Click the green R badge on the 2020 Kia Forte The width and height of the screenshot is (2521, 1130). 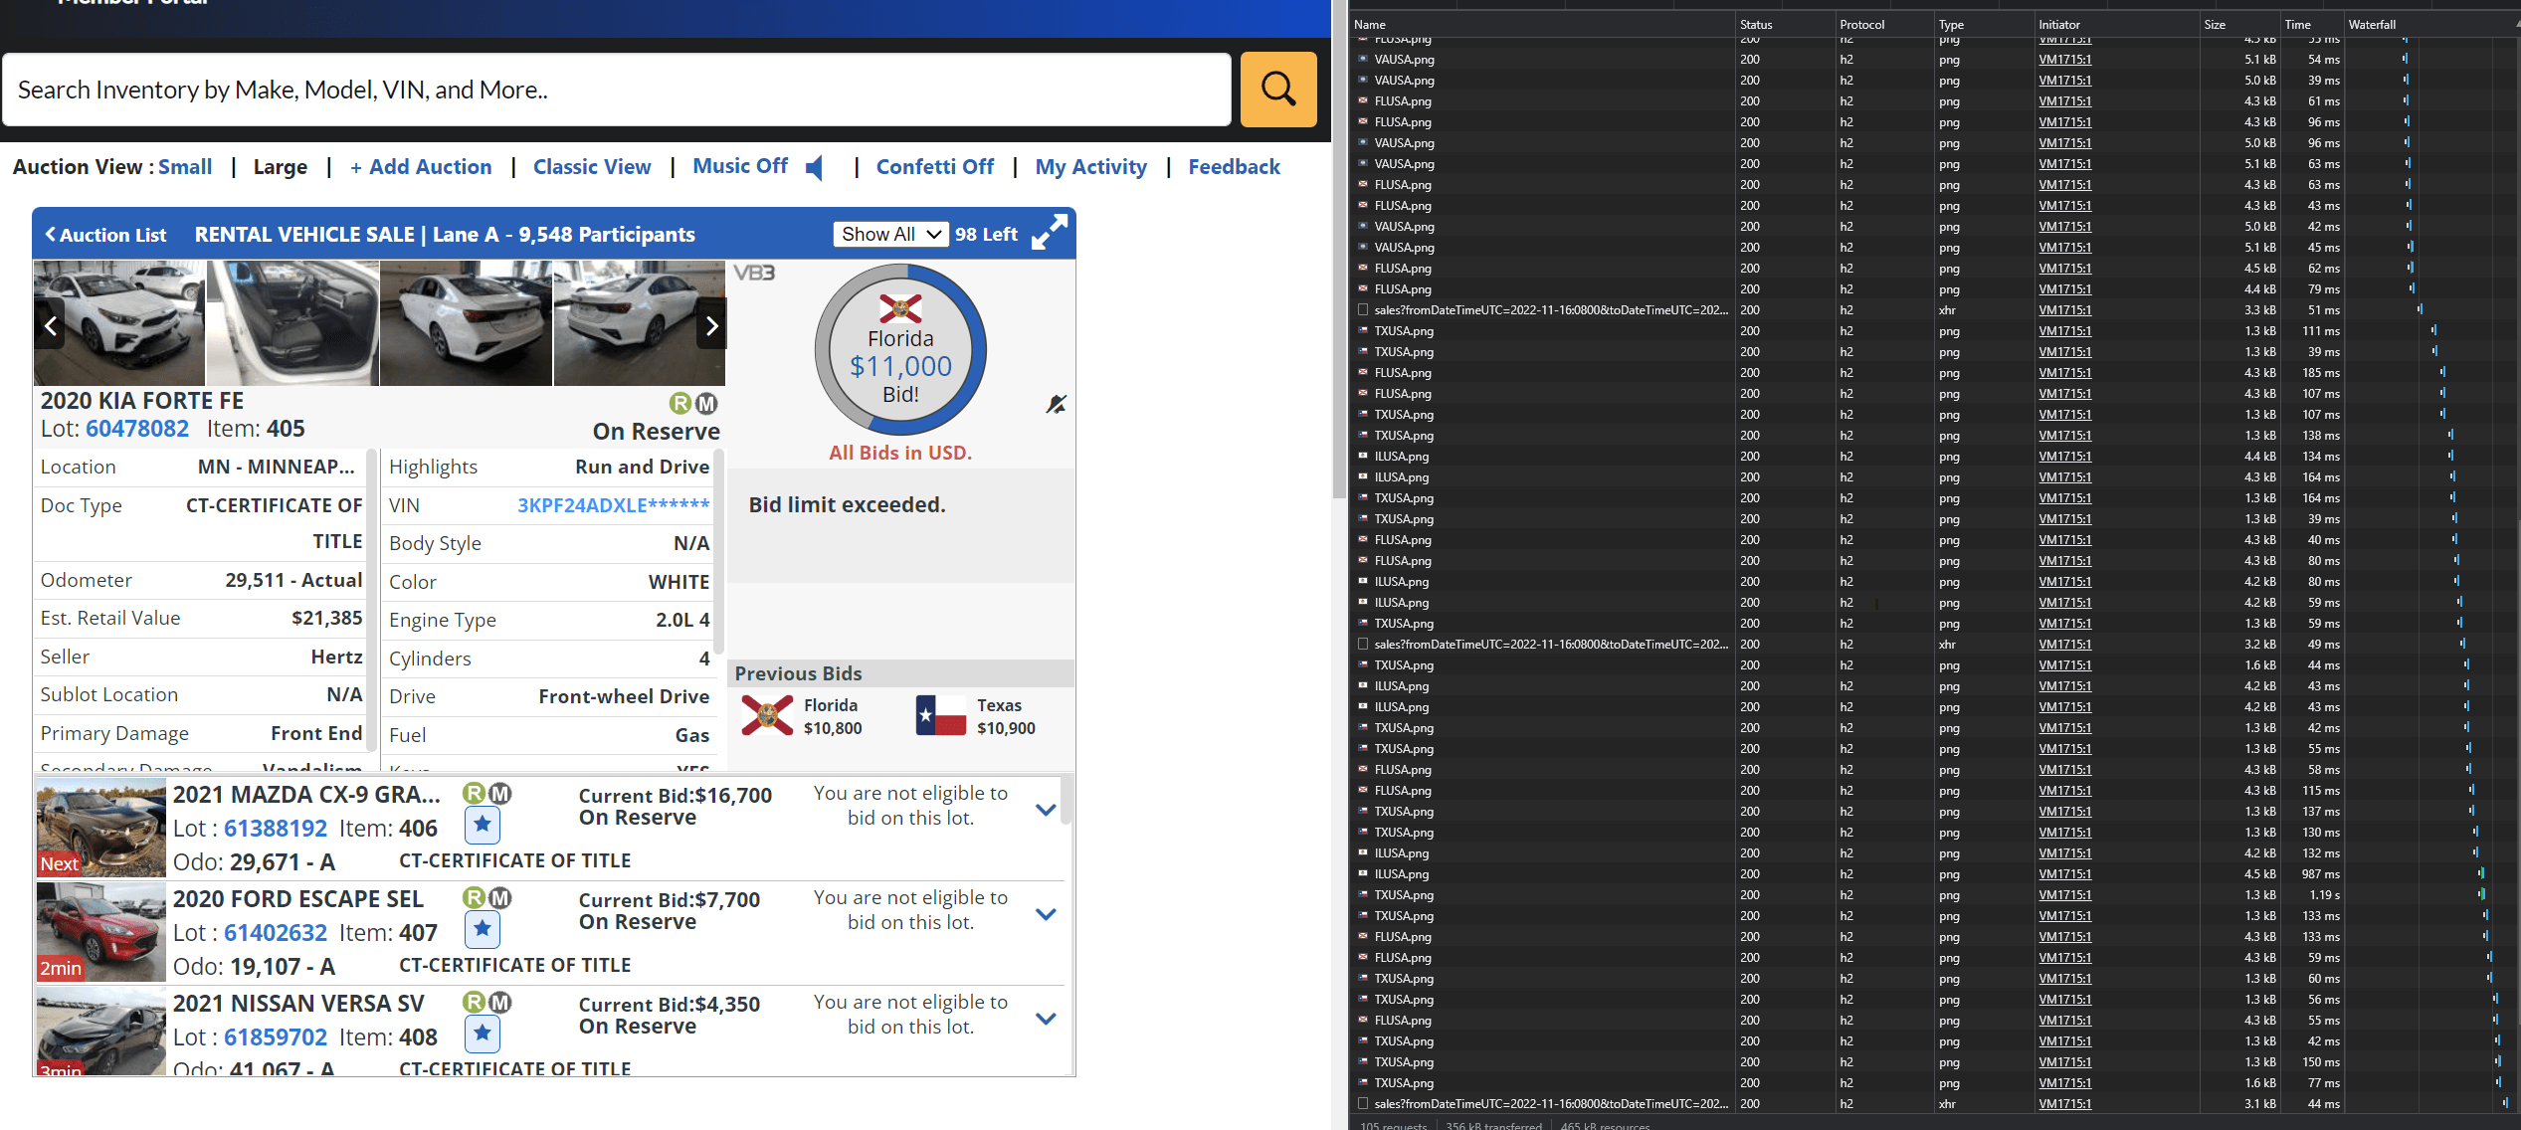(x=680, y=404)
